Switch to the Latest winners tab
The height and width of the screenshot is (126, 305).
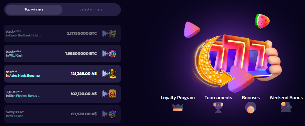click(91, 10)
